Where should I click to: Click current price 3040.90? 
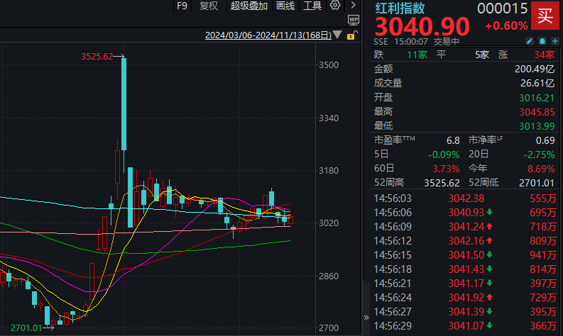point(422,26)
